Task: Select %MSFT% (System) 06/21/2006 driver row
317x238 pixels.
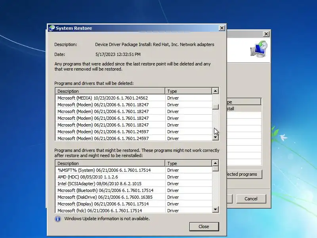Action: click(134, 170)
